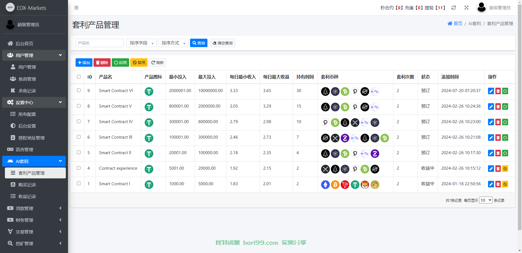Open the 排序字段 dropdown
The width and height of the screenshot is (522, 253).
141,43
